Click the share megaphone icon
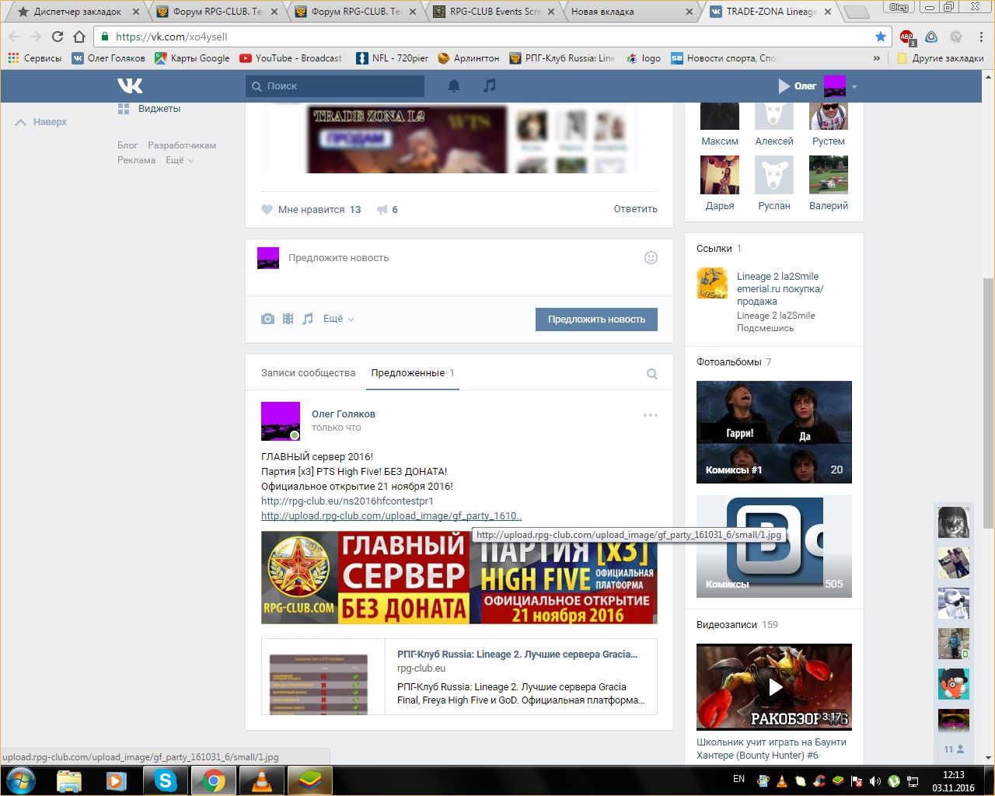This screenshot has width=995, height=796. pyautogui.click(x=382, y=210)
